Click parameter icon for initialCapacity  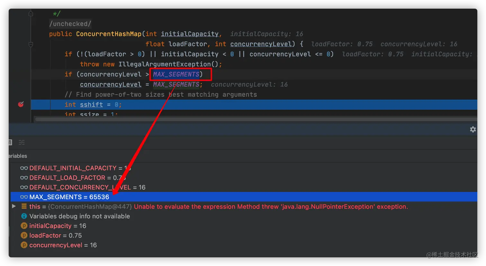(x=24, y=226)
